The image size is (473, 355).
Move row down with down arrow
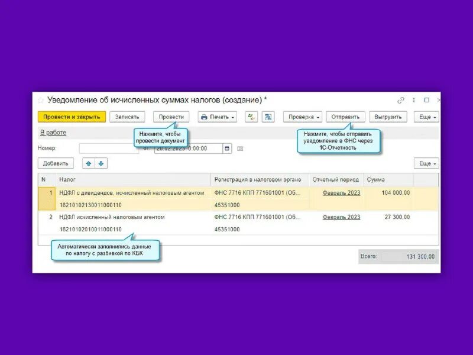pos(101,163)
